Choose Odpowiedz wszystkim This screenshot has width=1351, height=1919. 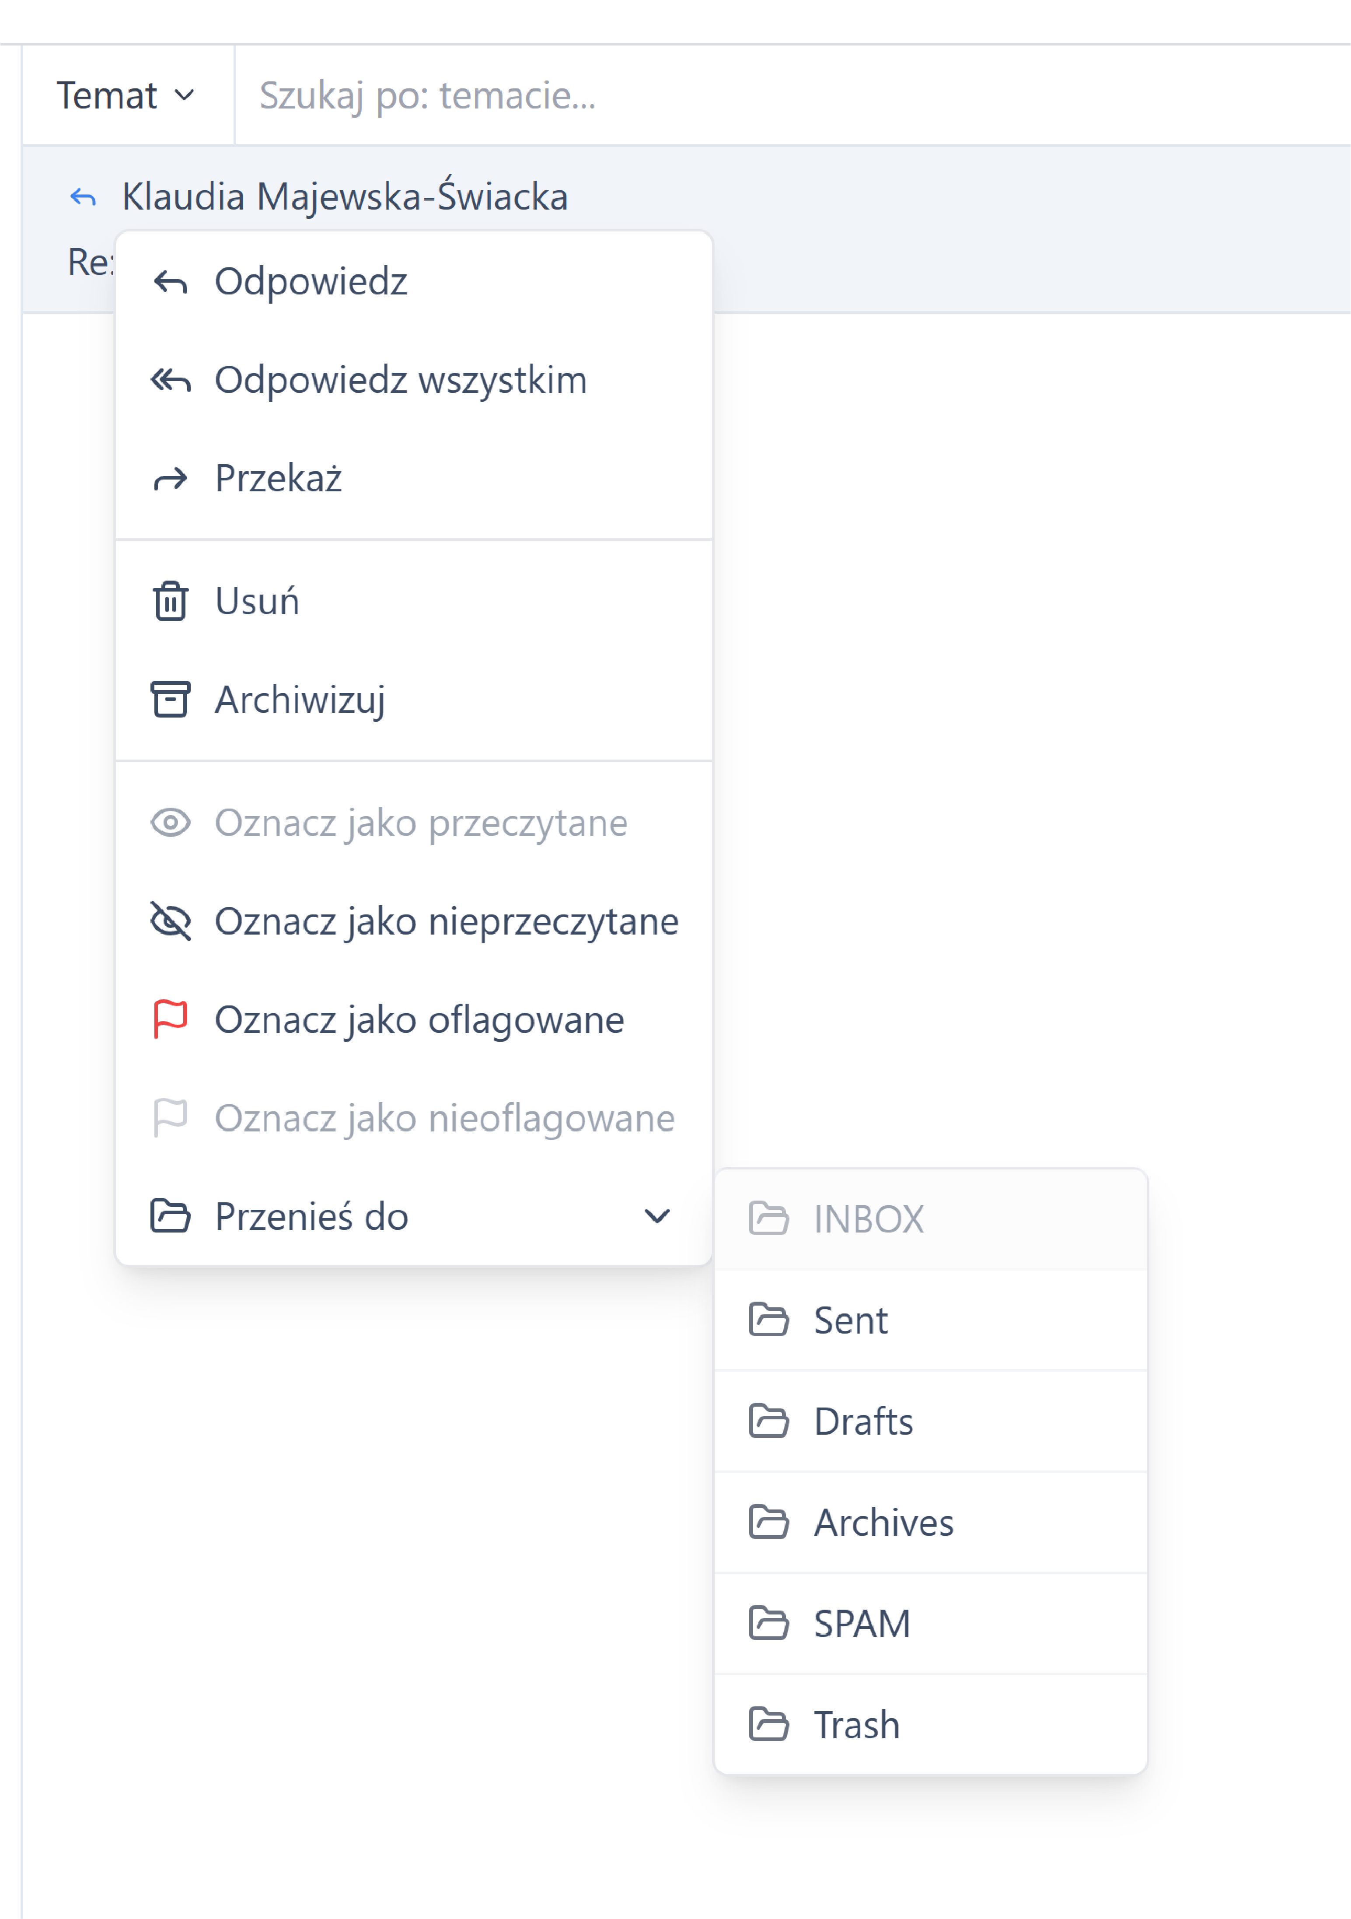point(400,381)
